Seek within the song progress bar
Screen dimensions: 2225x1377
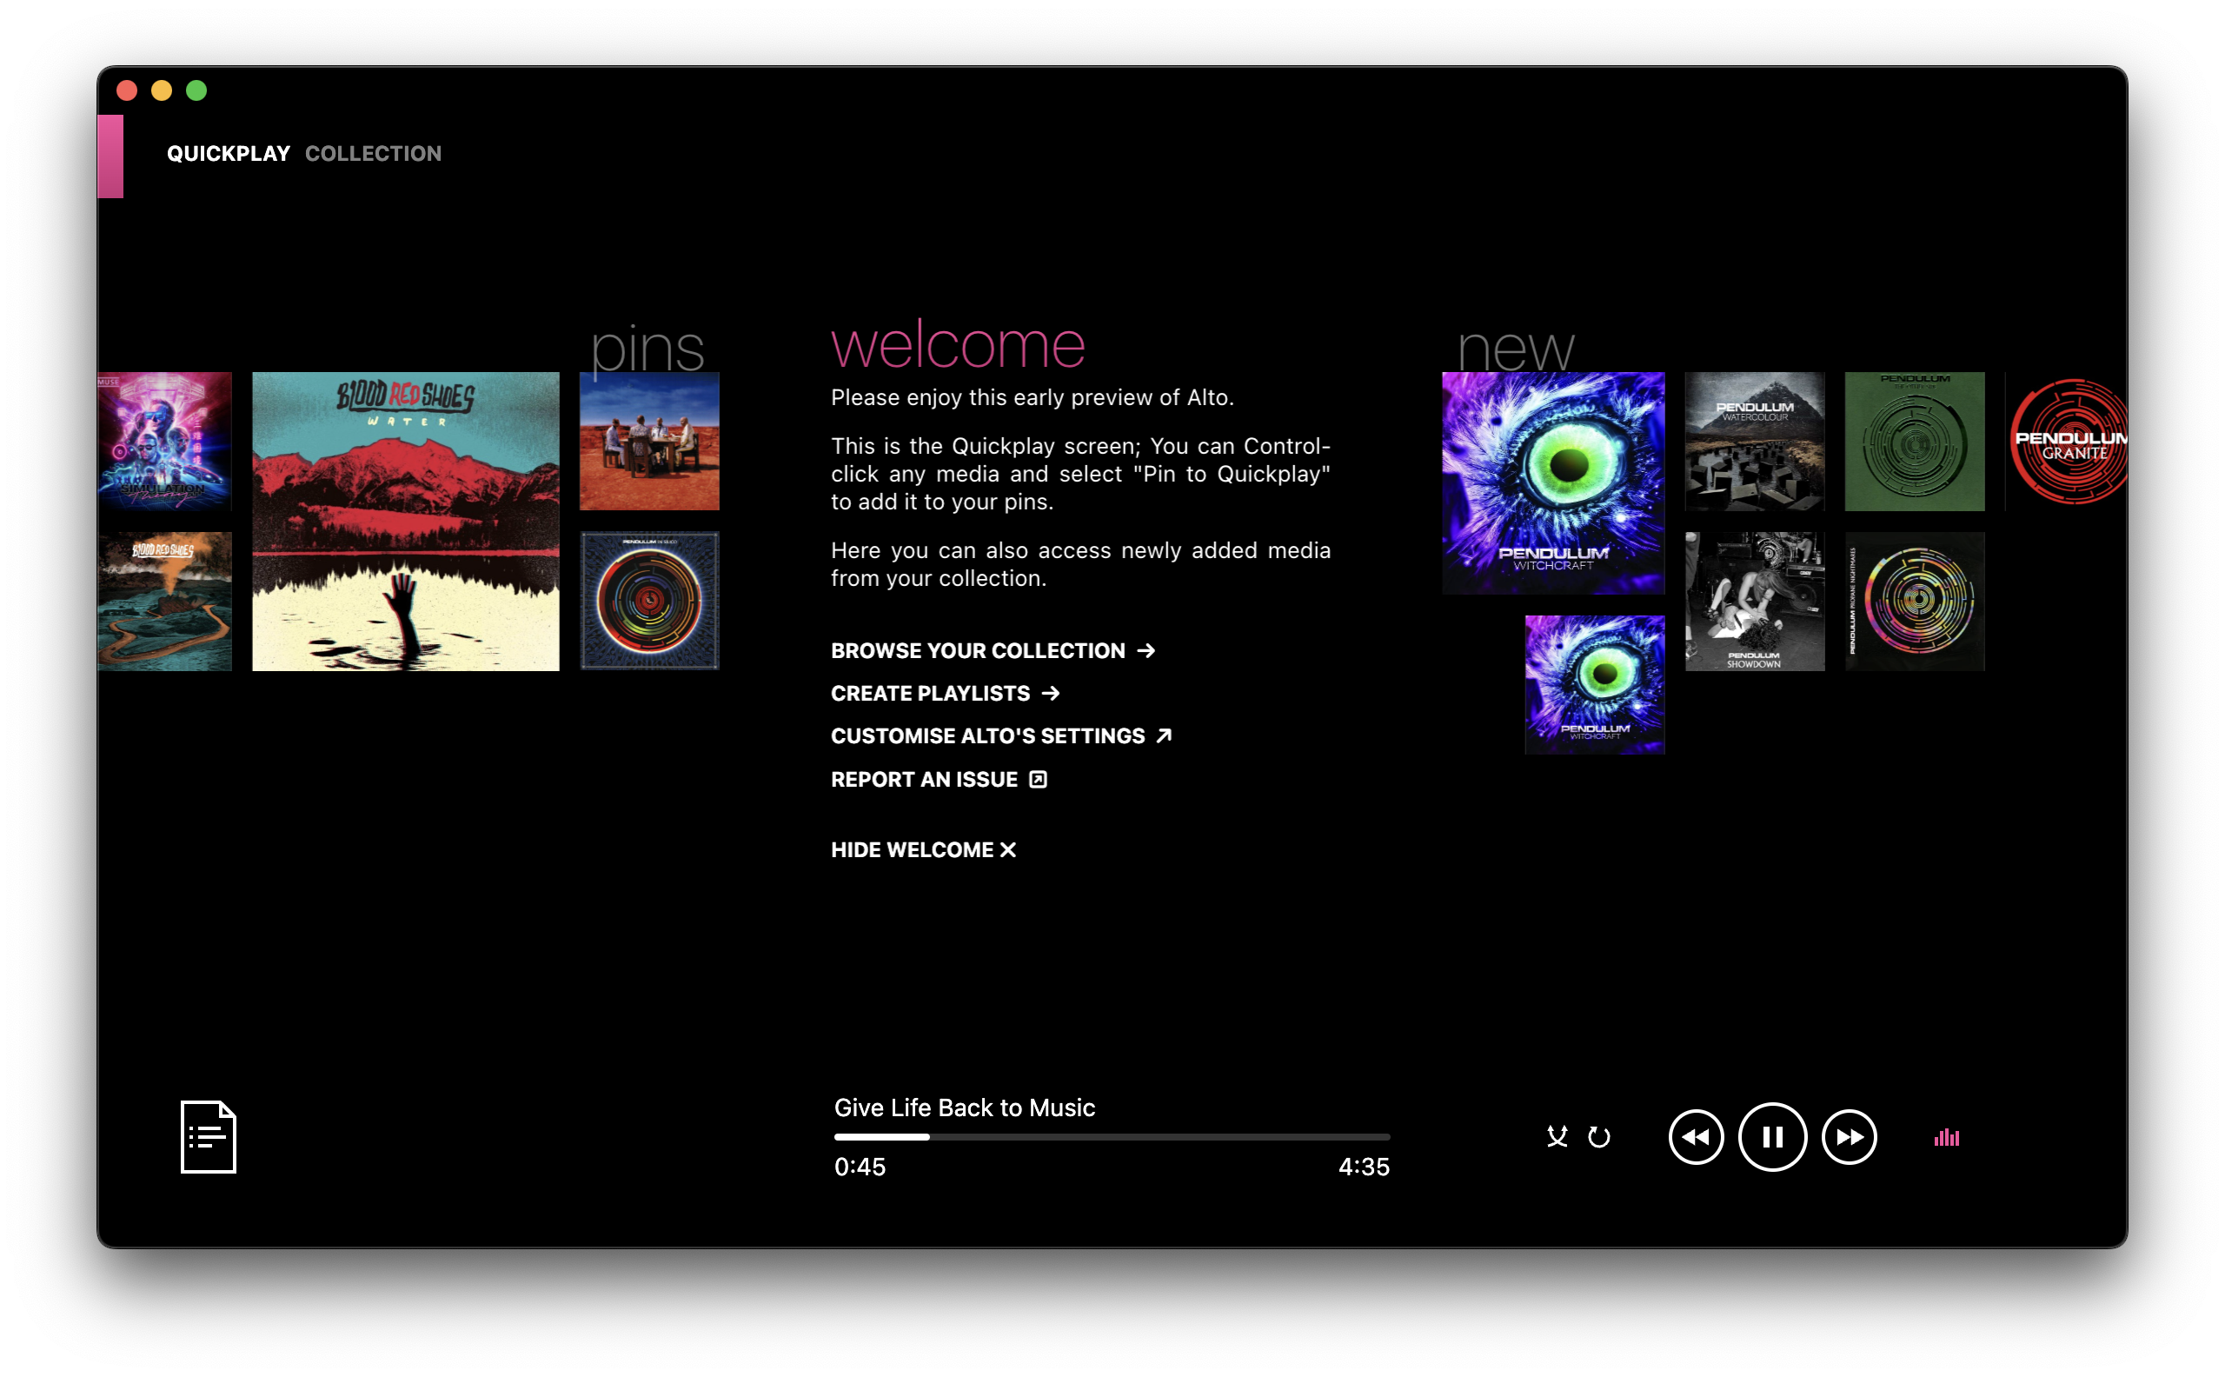click(1112, 1136)
